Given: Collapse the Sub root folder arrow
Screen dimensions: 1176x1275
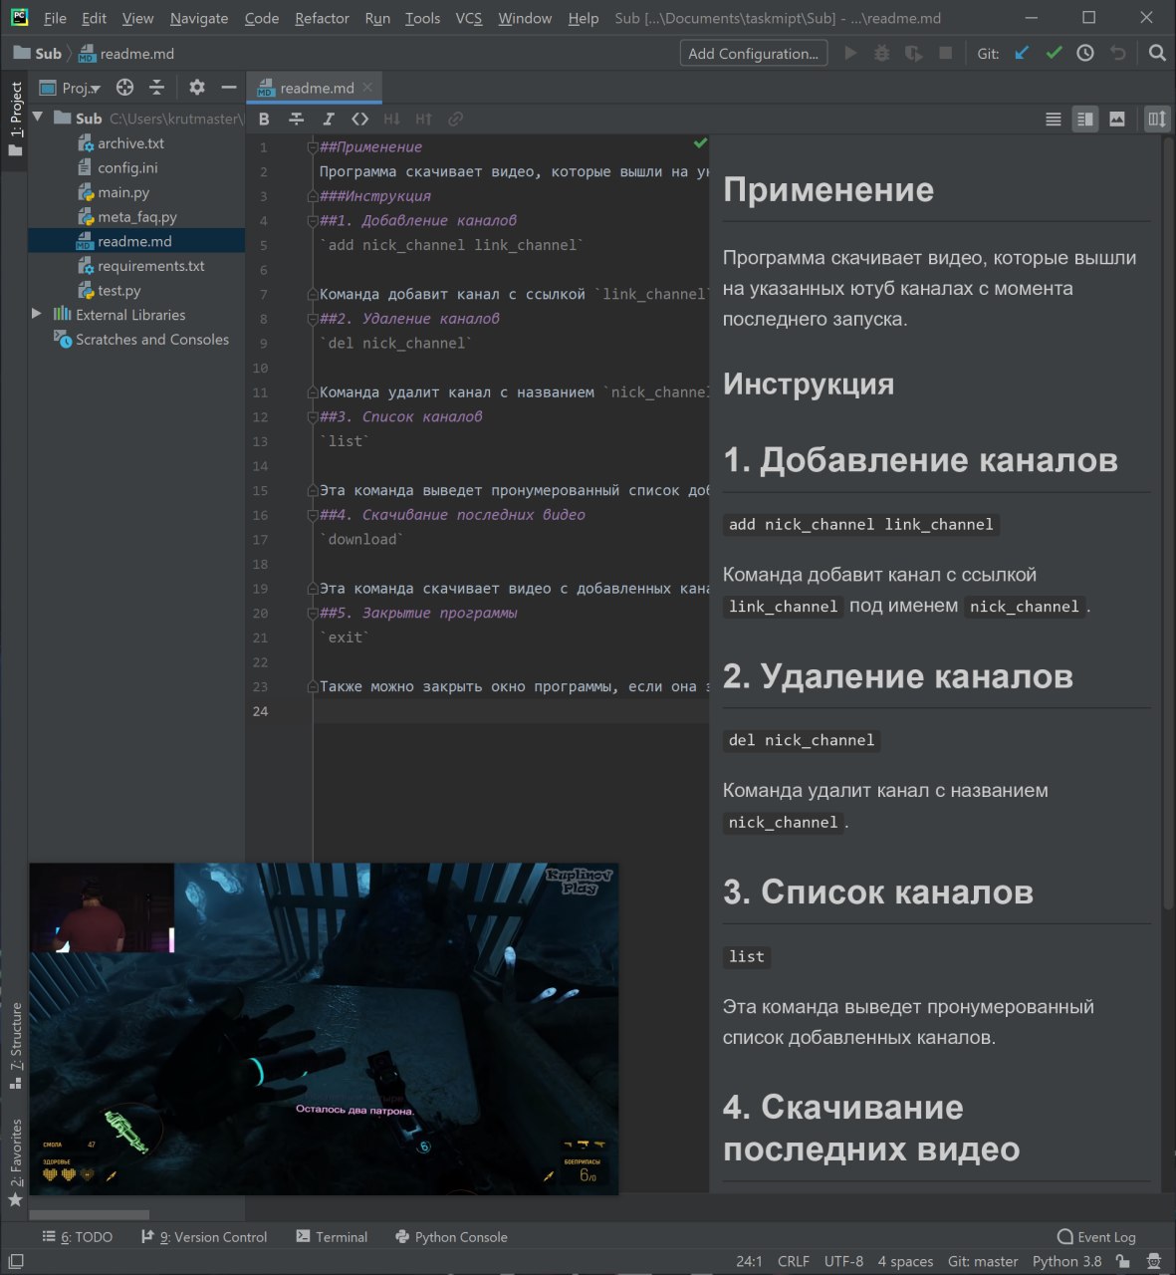Looking at the screenshot, I should coord(38,118).
